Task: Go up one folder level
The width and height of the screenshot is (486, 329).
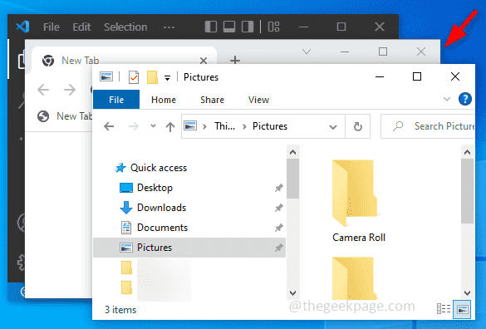Action: (x=170, y=126)
